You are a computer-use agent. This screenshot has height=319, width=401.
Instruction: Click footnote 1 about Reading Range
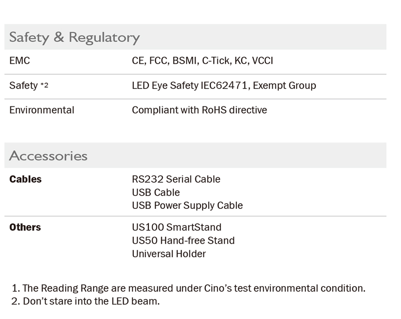[189, 288]
